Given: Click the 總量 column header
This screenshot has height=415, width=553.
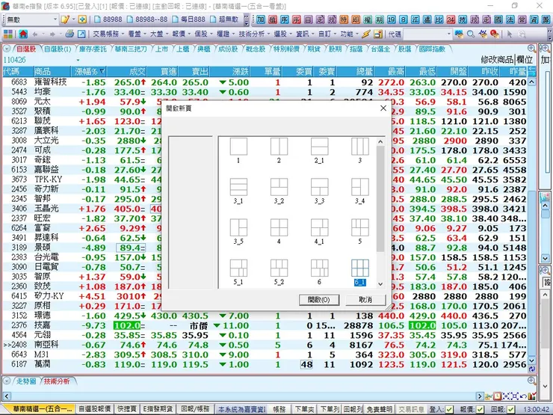Looking at the screenshot, I should point(356,72).
